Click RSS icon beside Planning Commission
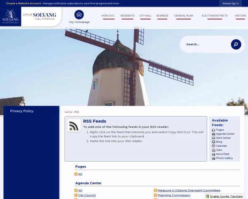The image size is (248, 199). pos(155,195)
